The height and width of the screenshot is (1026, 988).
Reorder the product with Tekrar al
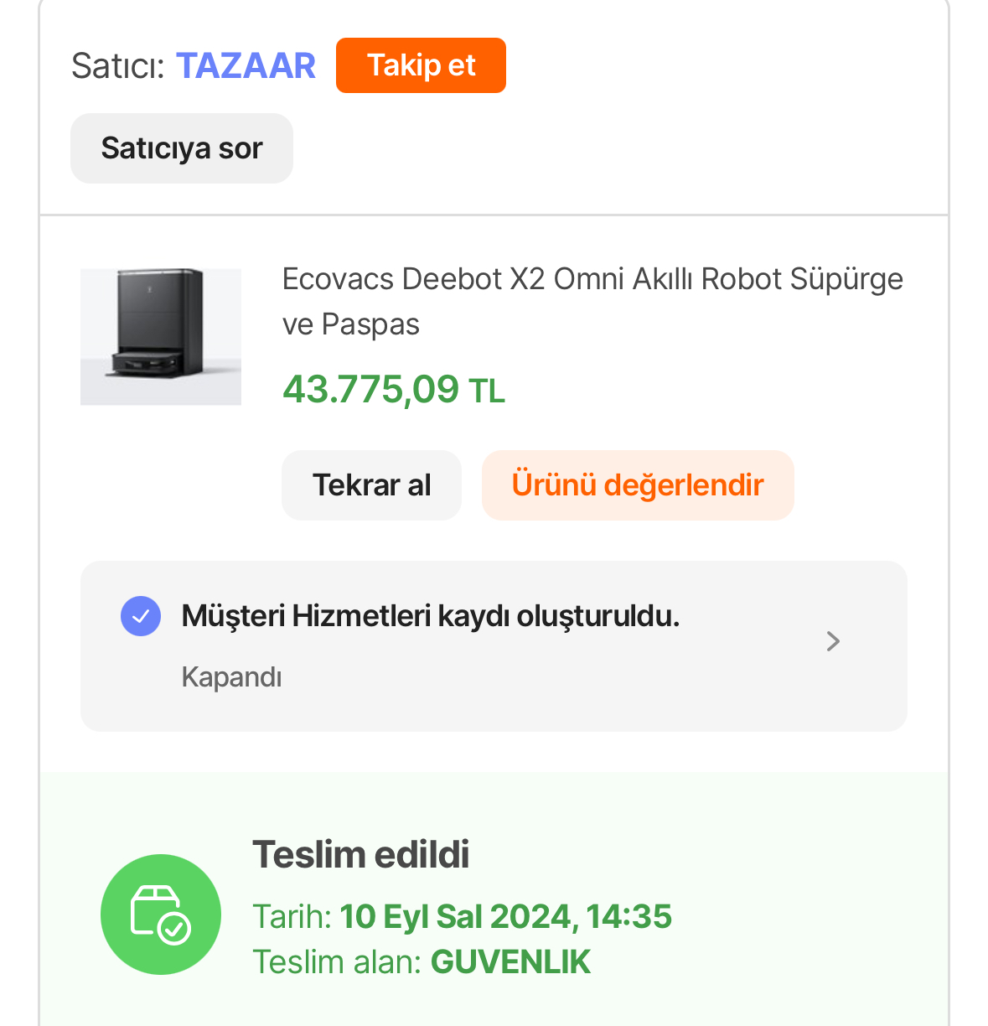(x=371, y=485)
